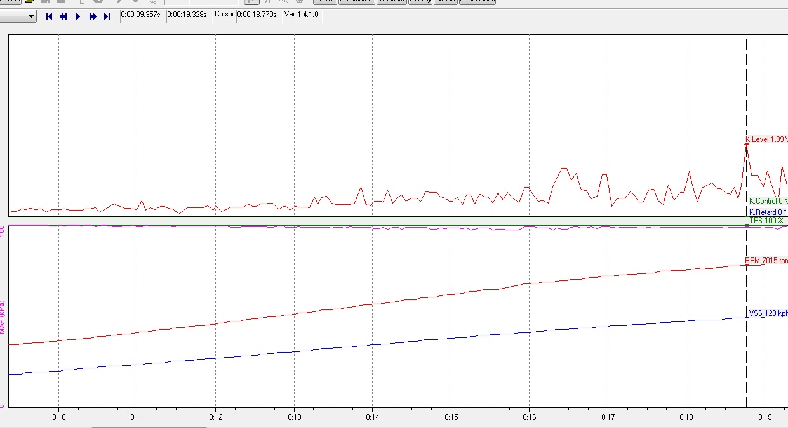Select the K.Control 0 % label
Viewport: 788px width, 428px height.
tap(768, 201)
